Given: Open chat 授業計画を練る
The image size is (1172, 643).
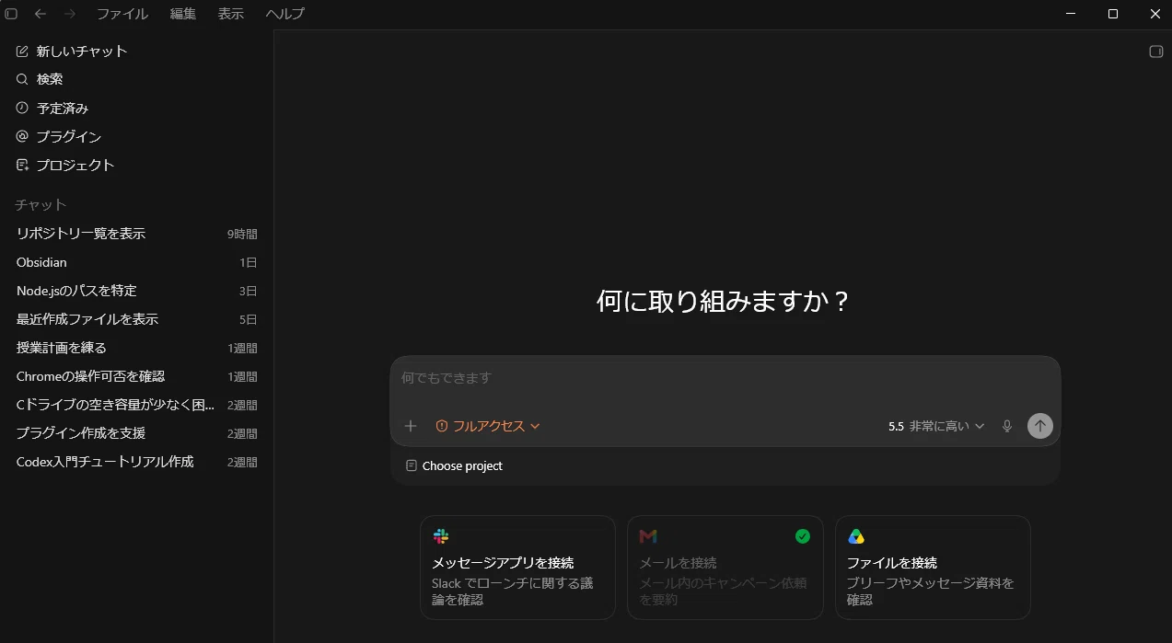Looking at the screenshot, I should pyautogui.click(x=136, y=348).
